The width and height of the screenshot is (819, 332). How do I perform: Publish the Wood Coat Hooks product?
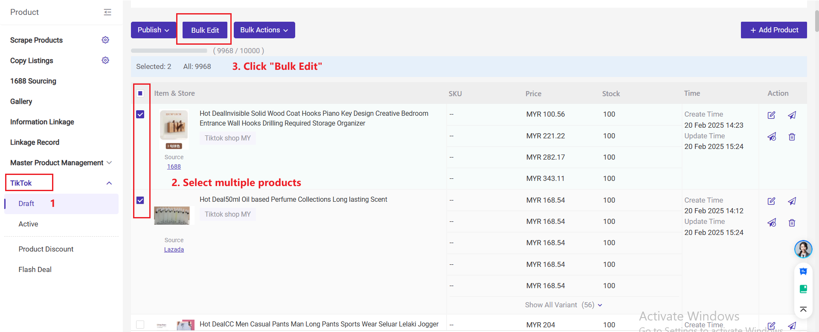[792, 115]
